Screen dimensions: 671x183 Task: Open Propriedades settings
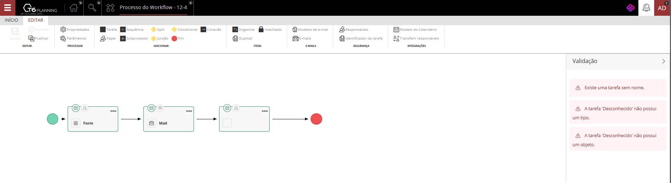(75, 30)
